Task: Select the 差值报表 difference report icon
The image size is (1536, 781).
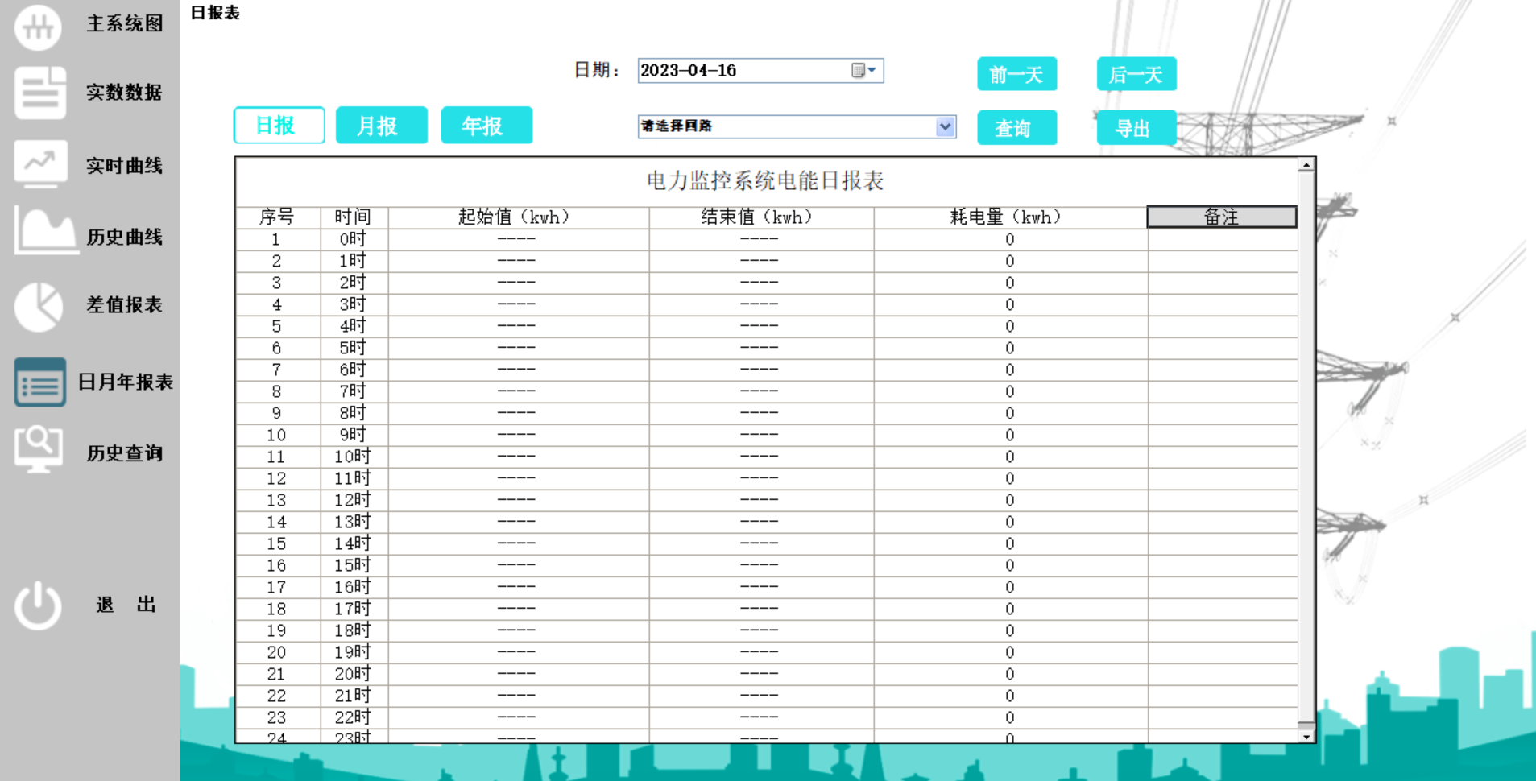Action: (x=38, y=306)
